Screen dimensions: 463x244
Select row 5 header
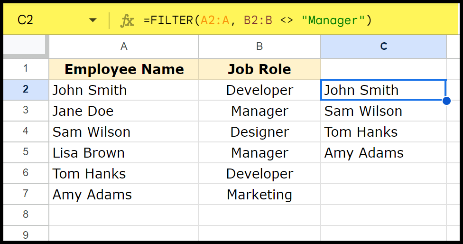click(26, 152)
